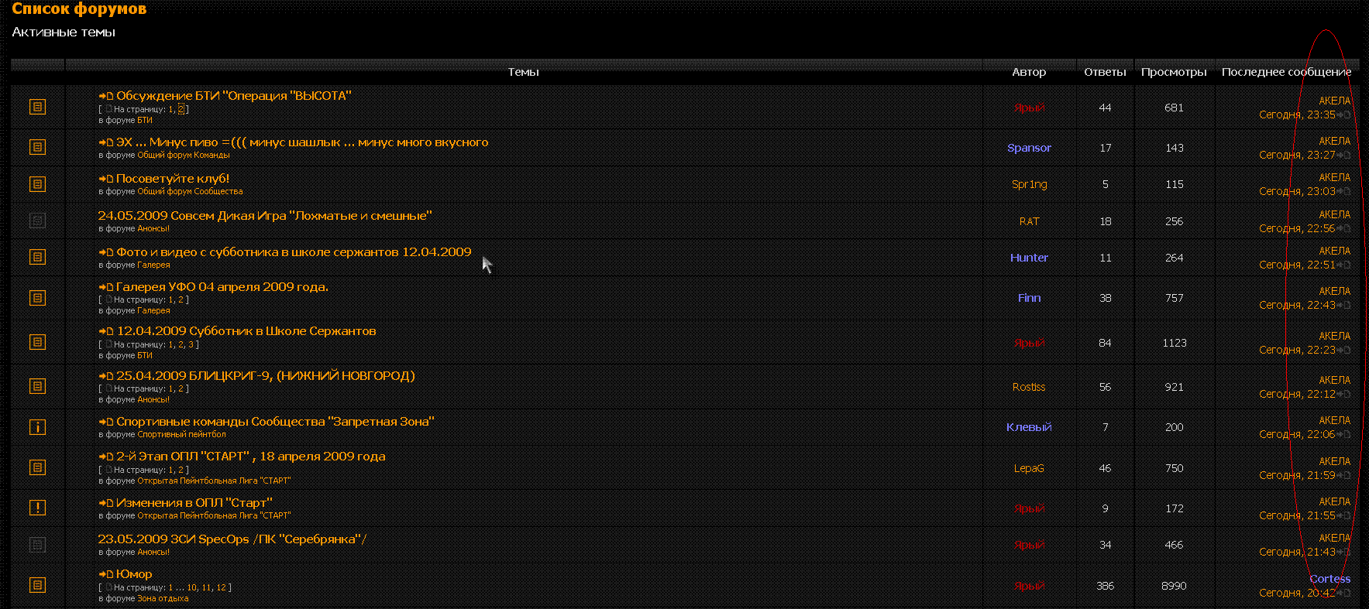
Task: Click the info icon beside "Спортивные команды Сообщества"
Action: 37,427
